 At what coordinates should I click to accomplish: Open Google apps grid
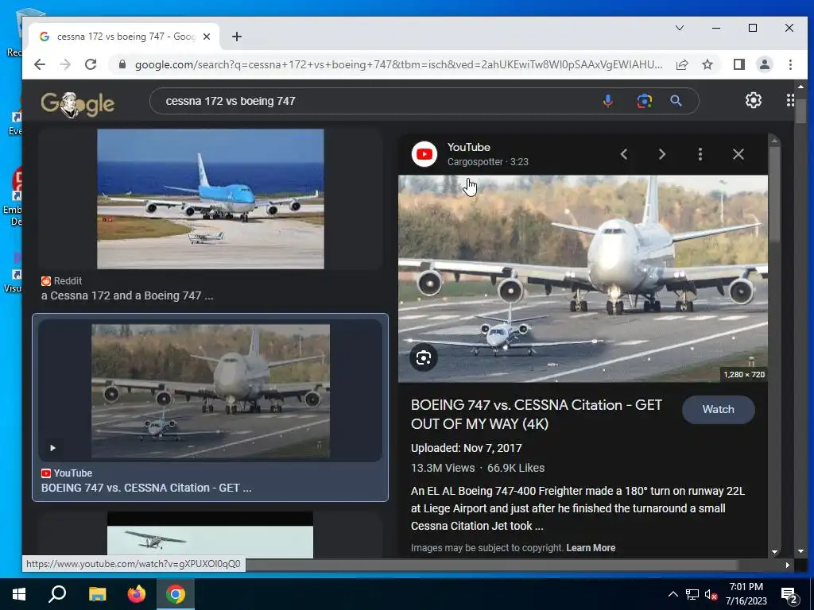(790, 100)
